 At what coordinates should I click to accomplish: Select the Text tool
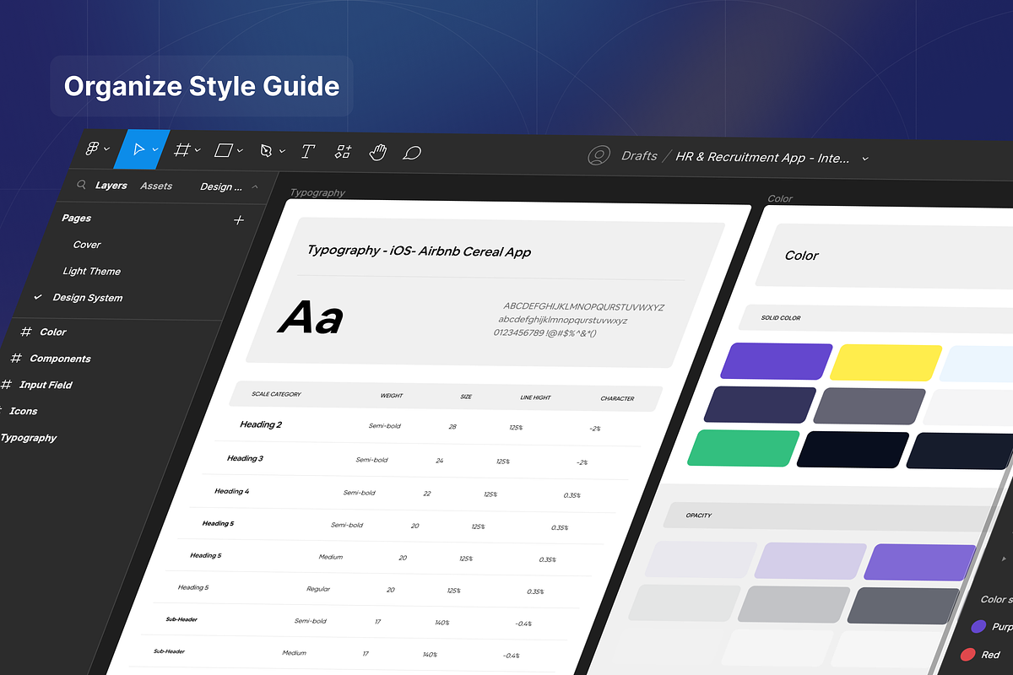pos(308,152)
